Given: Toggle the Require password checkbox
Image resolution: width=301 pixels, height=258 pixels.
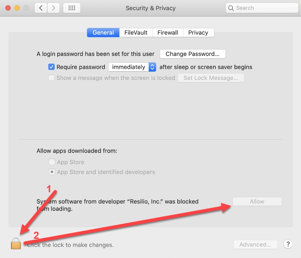Looking at the screenshot, I should tap(51, 67).
